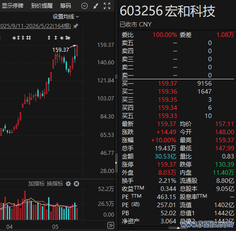Click the latest red candlestick at 159.37
236x231 pixels.
click(77, 51)
